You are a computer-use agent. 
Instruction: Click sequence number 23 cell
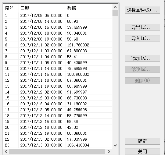point(7,145)
